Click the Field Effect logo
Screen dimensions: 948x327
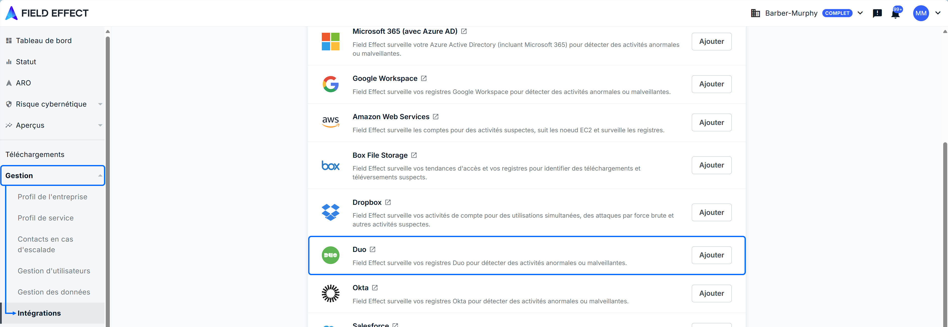click(47, 13)
